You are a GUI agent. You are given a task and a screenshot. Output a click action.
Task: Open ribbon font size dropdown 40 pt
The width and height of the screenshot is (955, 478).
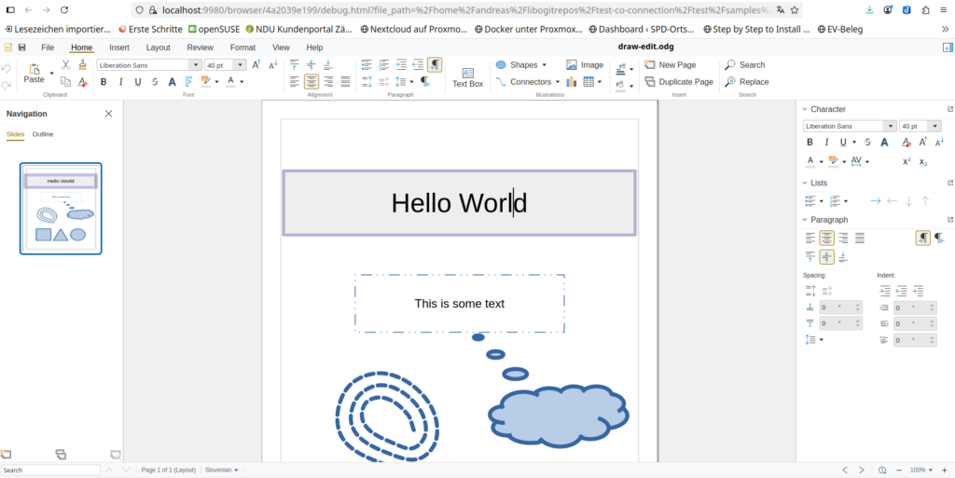(241, 65)
